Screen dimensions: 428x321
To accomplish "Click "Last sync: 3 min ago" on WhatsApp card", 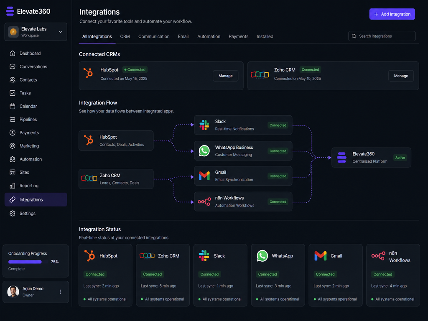I will [x=273, y=286].
